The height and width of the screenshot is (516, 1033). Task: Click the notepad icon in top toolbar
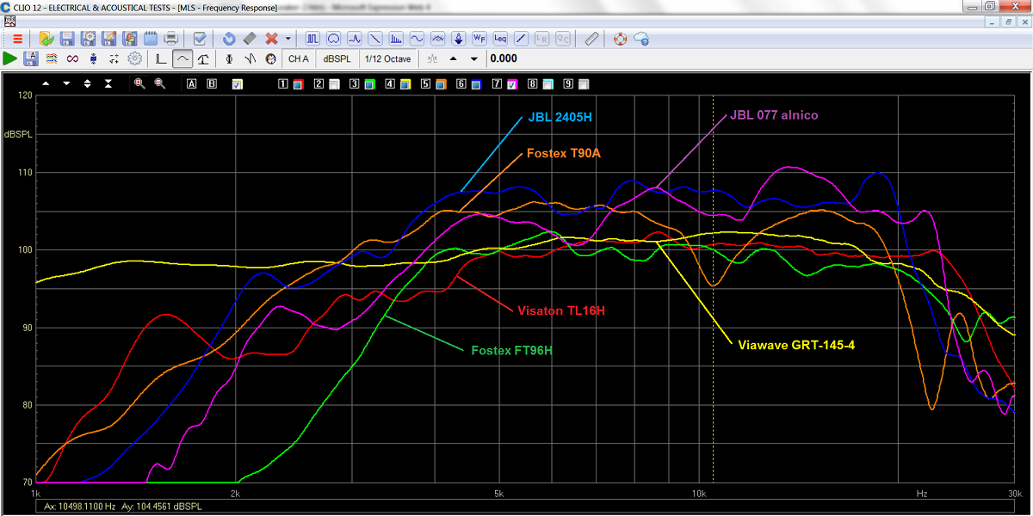(x=151, y=39)
